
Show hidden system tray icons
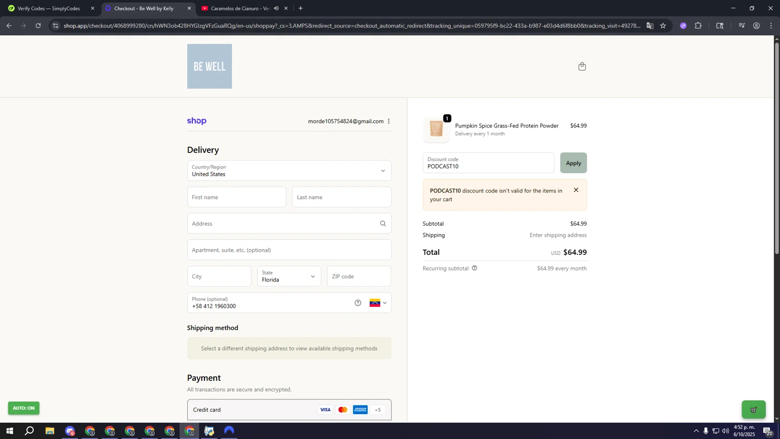(696, 431)
